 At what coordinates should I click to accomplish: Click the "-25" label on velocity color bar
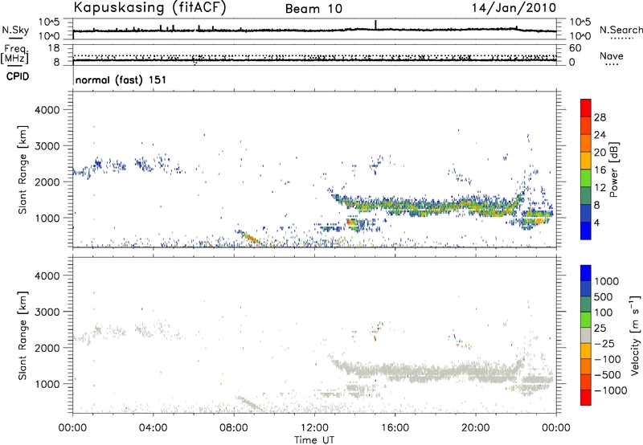click(604, 344)
